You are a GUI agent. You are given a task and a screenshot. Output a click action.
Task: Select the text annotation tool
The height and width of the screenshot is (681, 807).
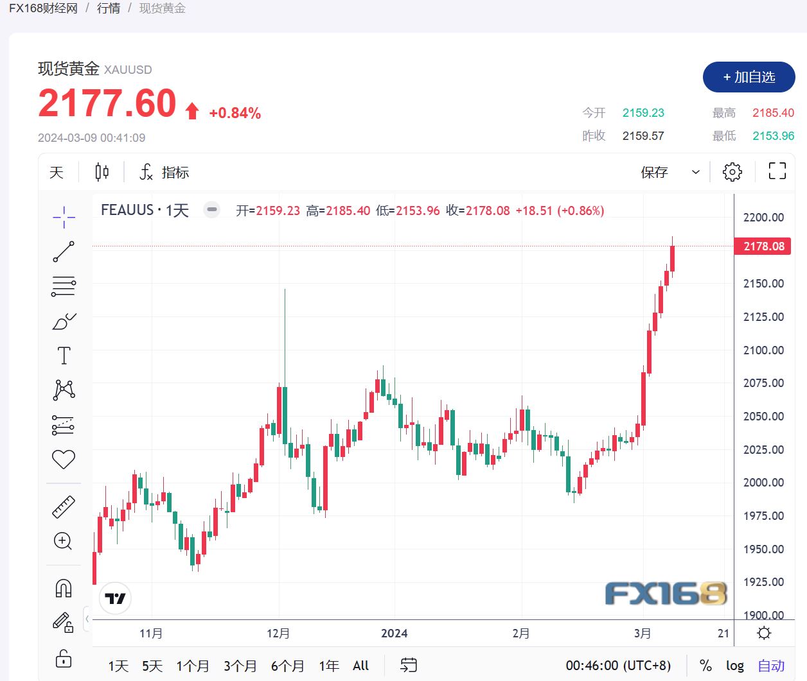[x=63, y=354]
